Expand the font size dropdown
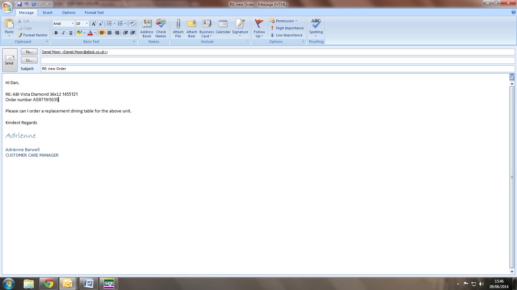This screenshot has width=517, height=290. 87,24
